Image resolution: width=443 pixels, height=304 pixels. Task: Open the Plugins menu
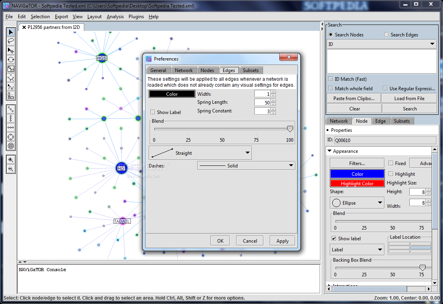tap(136, 16)
